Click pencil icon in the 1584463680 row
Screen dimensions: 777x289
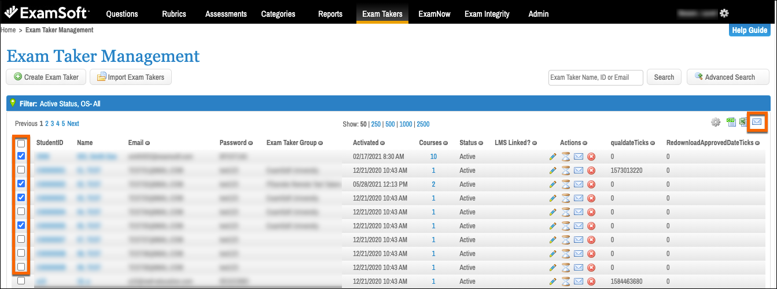pos(553,281)
